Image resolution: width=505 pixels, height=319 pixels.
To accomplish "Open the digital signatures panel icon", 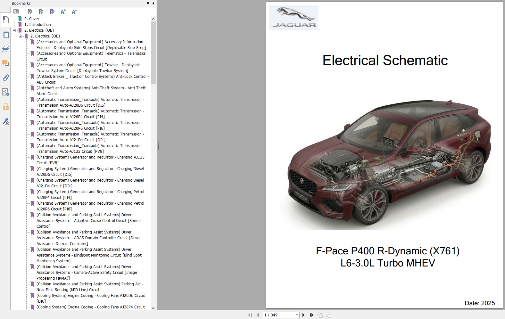I will pos(5,121).
